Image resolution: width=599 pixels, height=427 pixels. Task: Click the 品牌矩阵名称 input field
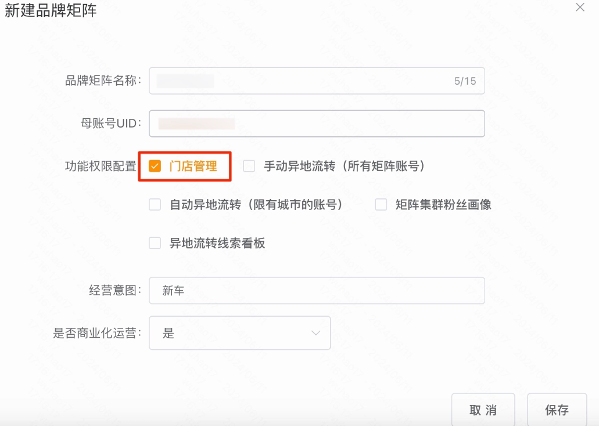(290, 81)
